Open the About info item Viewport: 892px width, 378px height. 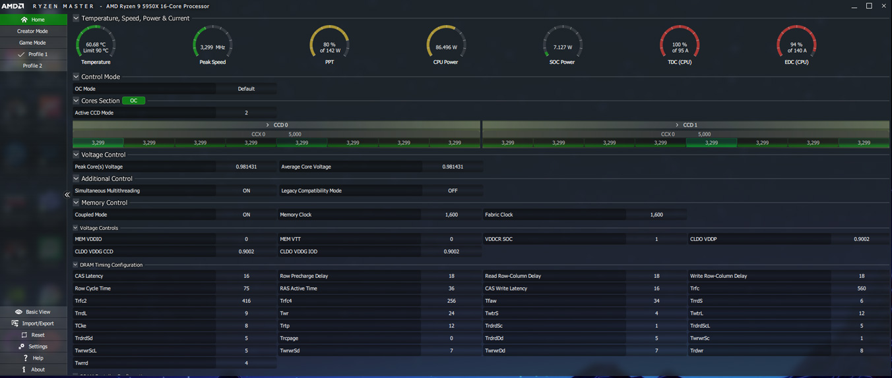click(33, 369)
